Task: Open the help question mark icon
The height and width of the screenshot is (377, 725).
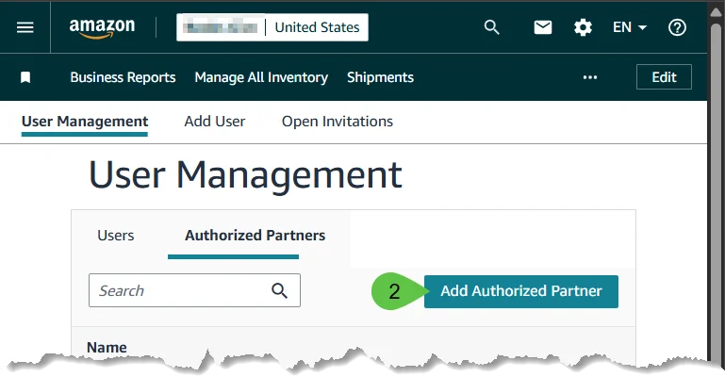Action: pyautogui.click(x=677, y=27)
